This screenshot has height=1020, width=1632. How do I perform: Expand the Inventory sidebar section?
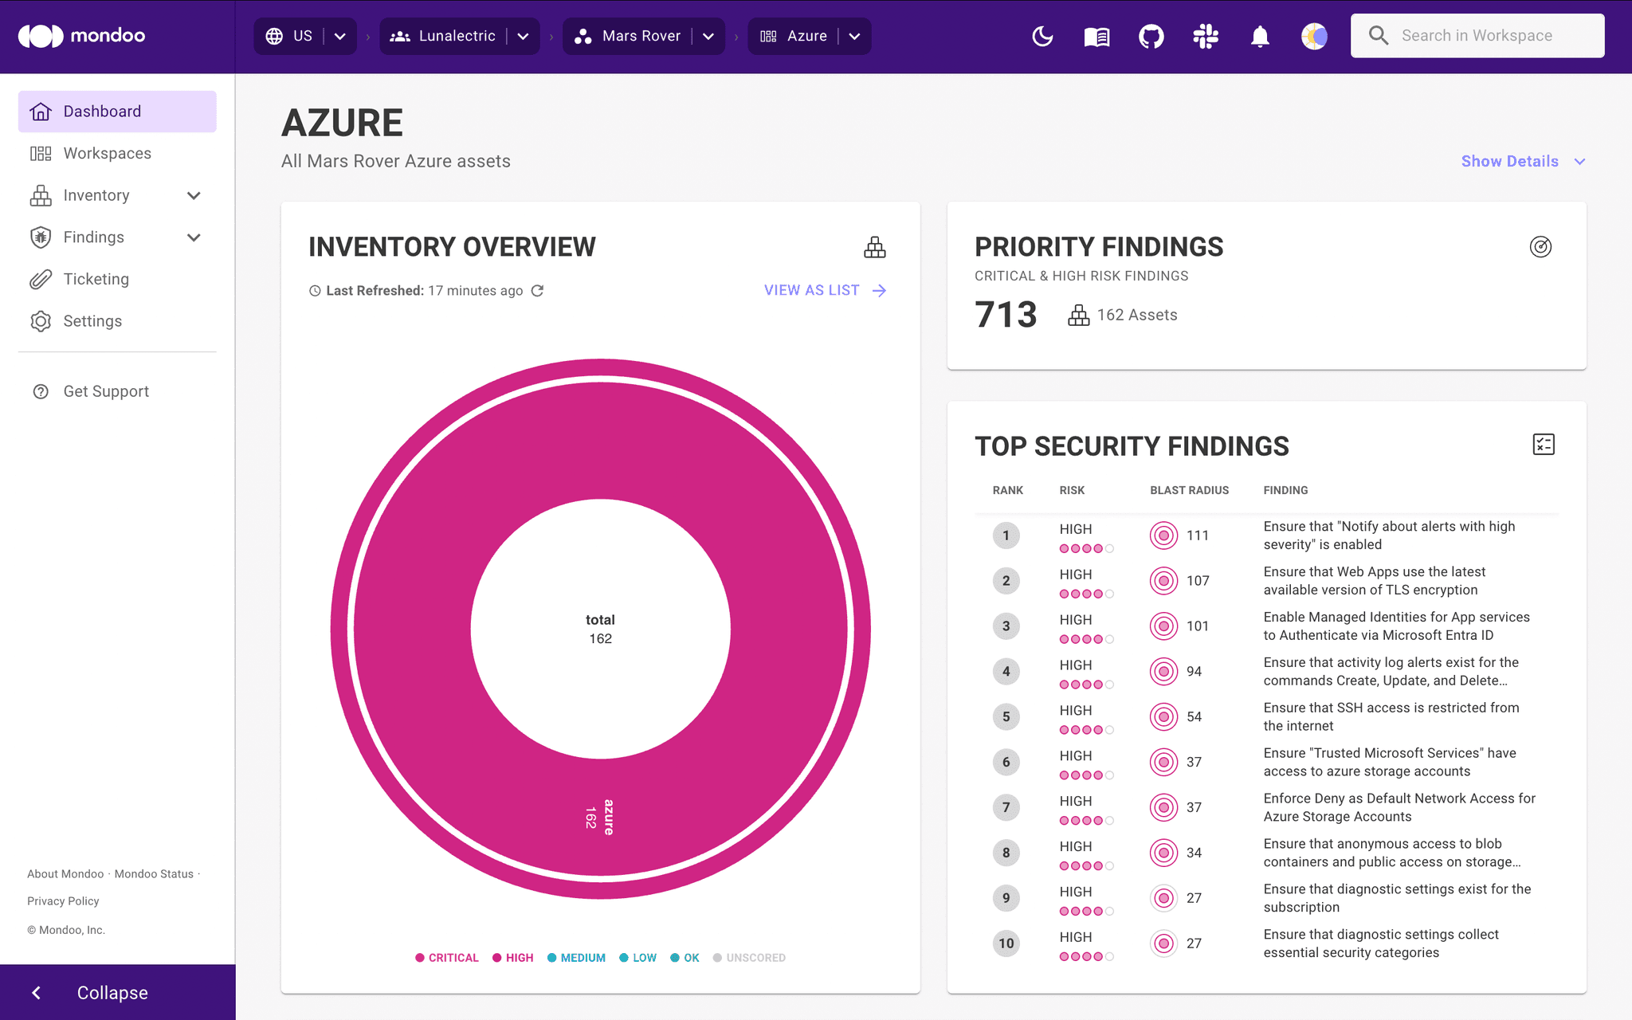(x=194, y=195)
